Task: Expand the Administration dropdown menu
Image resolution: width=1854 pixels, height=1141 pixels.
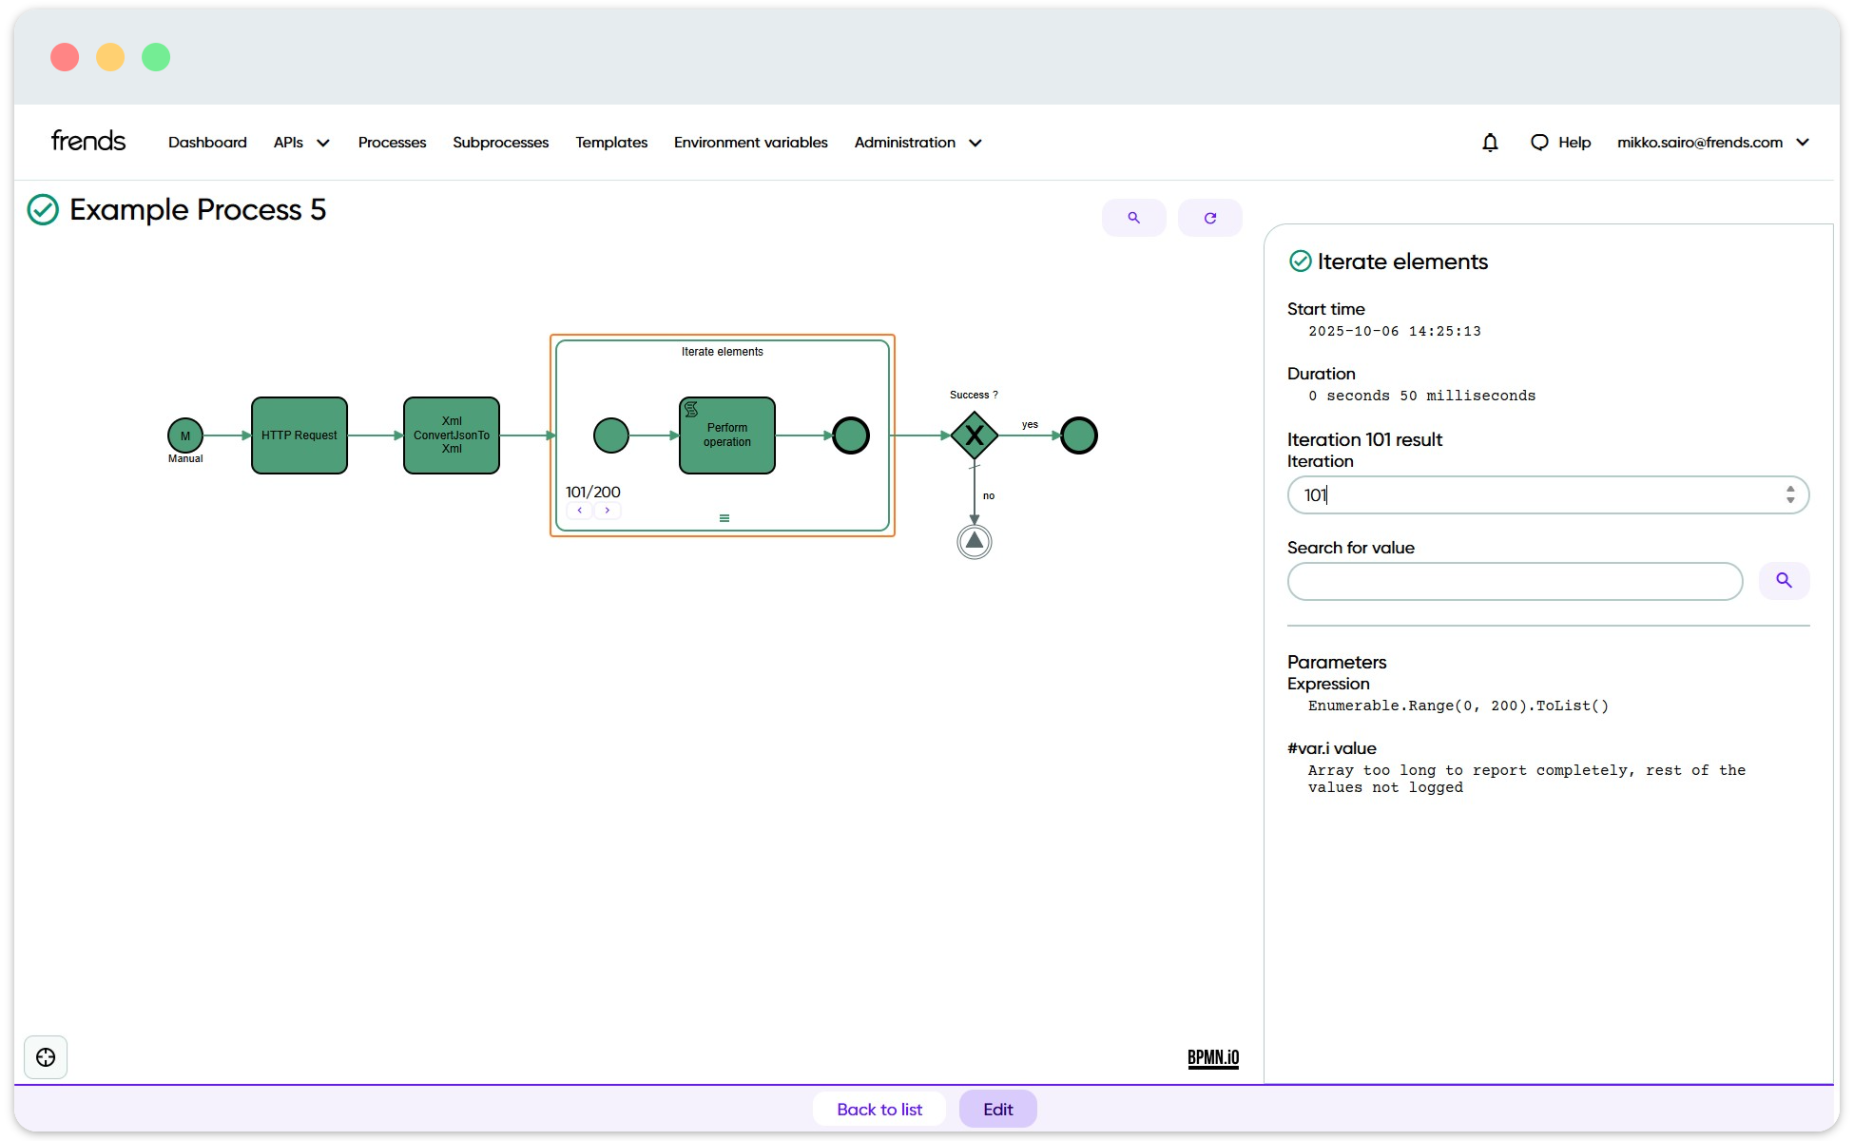Action: click(917, 143)
